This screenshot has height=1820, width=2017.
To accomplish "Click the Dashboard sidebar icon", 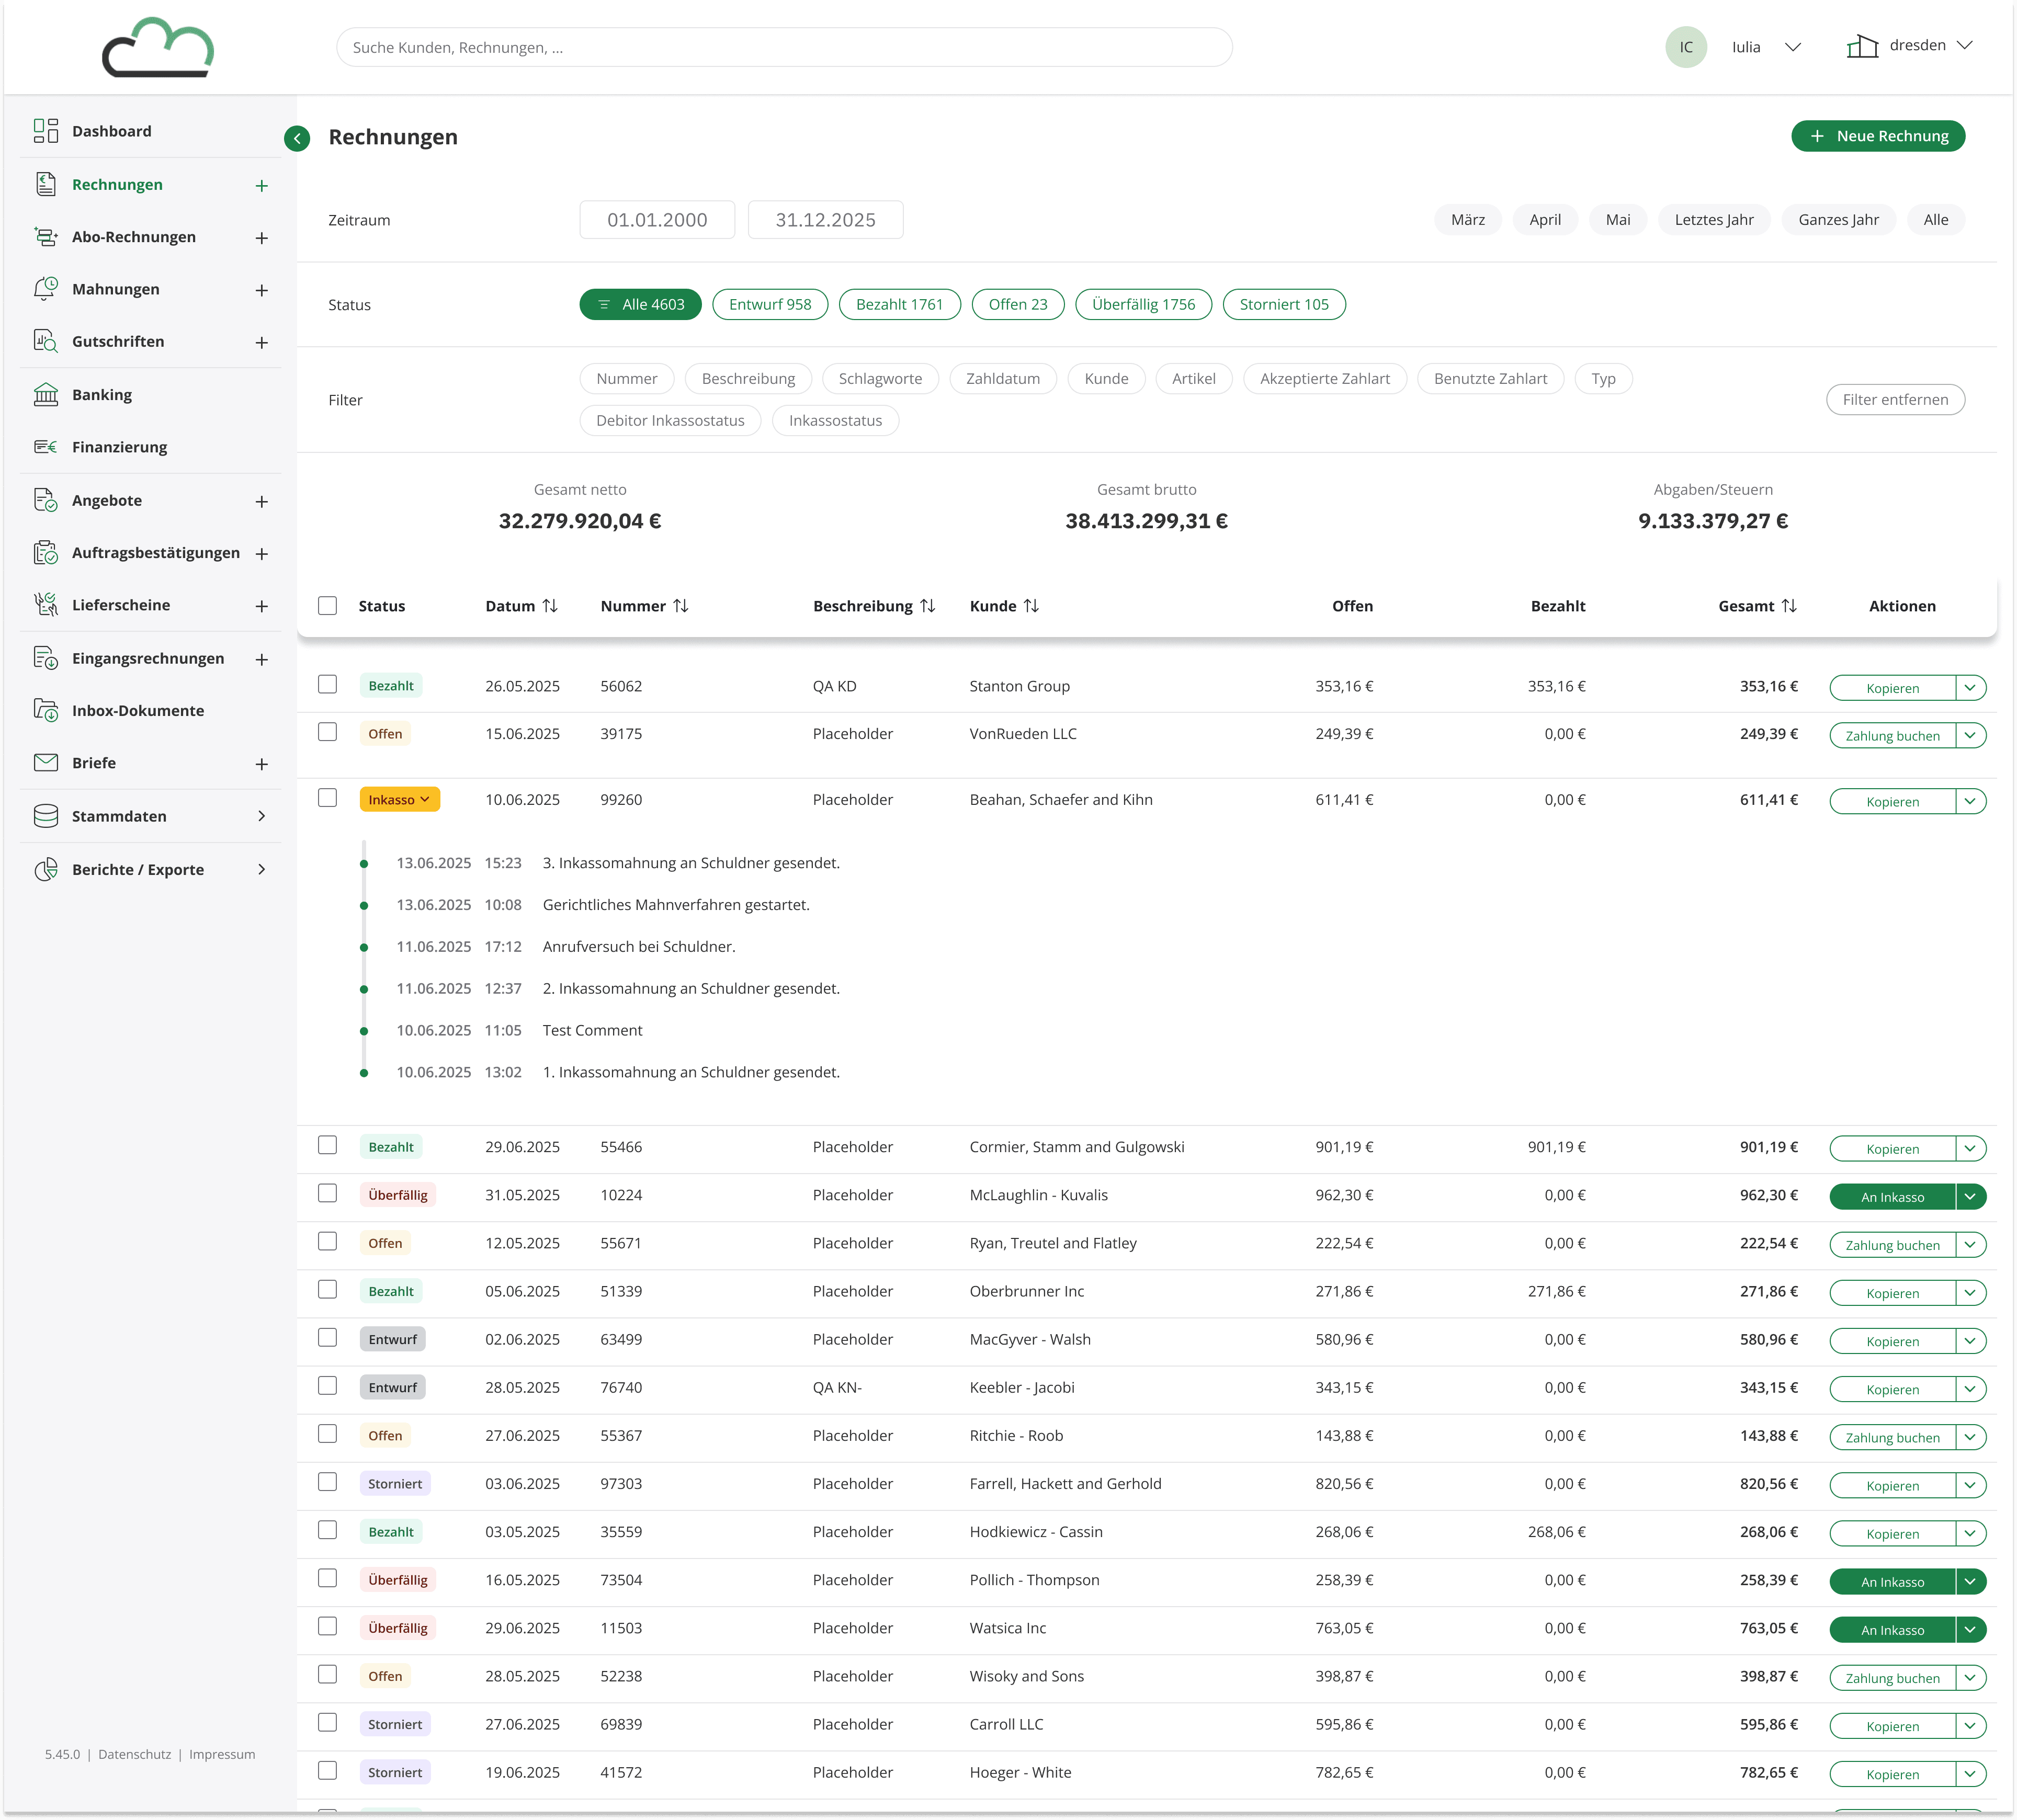I will (x=46, y=131).
